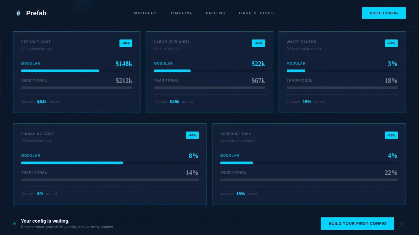Click the Financing Cost card title
Screen dimensions: 419x235
tap(38, 134)
